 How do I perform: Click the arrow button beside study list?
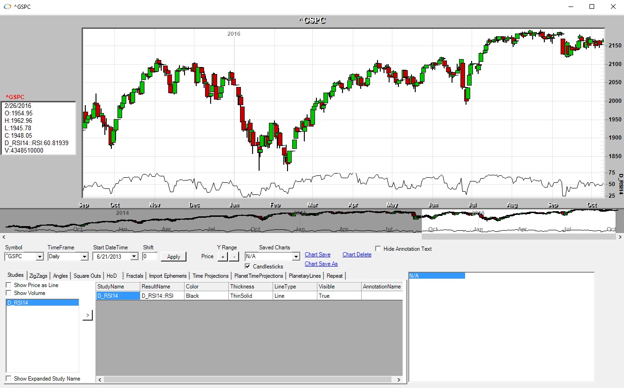88,316
